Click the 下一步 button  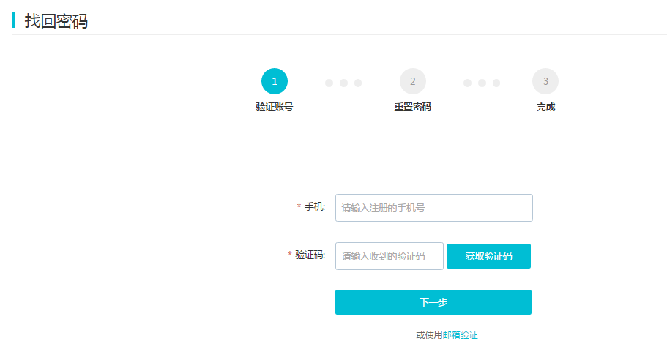tap(433, 302)
